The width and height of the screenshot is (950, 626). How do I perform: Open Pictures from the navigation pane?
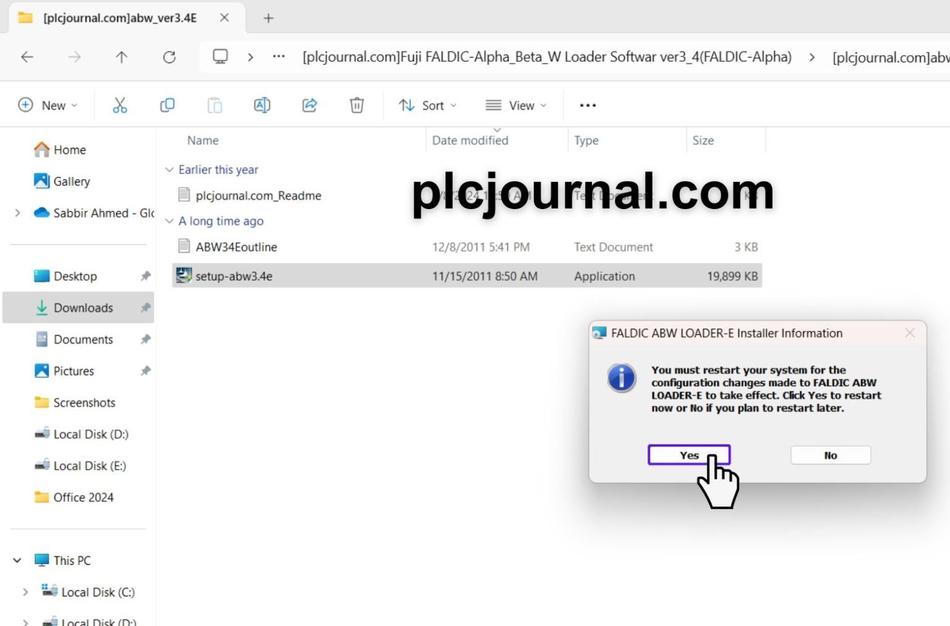point(74,371)
